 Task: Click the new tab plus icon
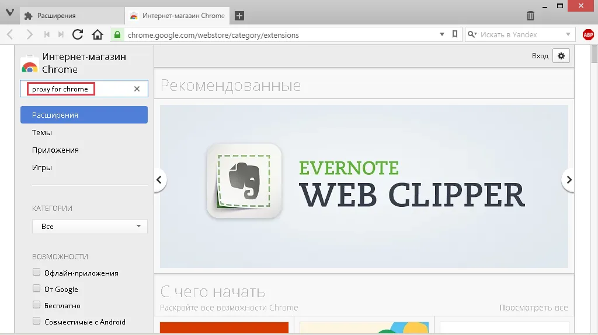239,16
